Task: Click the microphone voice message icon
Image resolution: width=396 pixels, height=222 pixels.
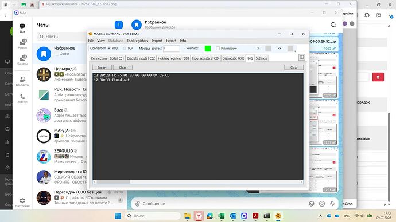Action: (x=332, y=204)
